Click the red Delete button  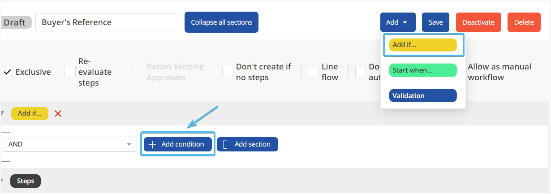[x=524, y=22]
